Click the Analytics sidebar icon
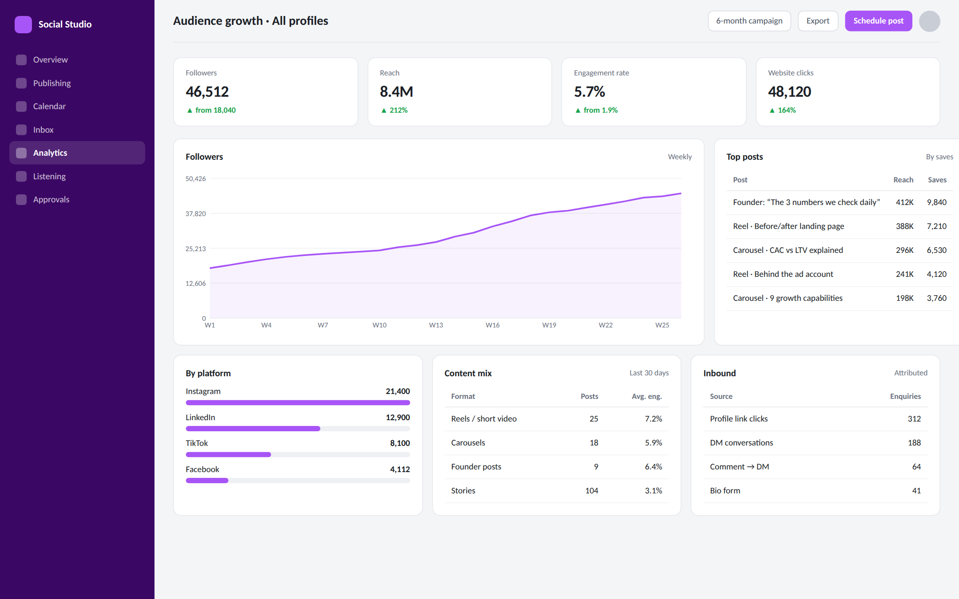 21,153
